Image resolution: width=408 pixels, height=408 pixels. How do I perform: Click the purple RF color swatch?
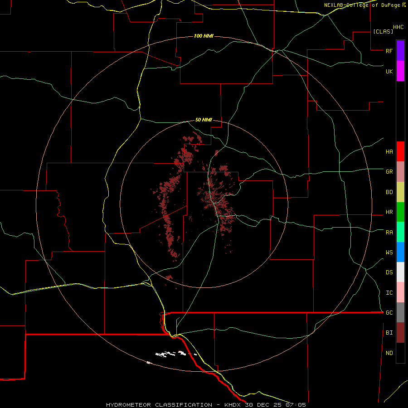(x=400, y=51)
